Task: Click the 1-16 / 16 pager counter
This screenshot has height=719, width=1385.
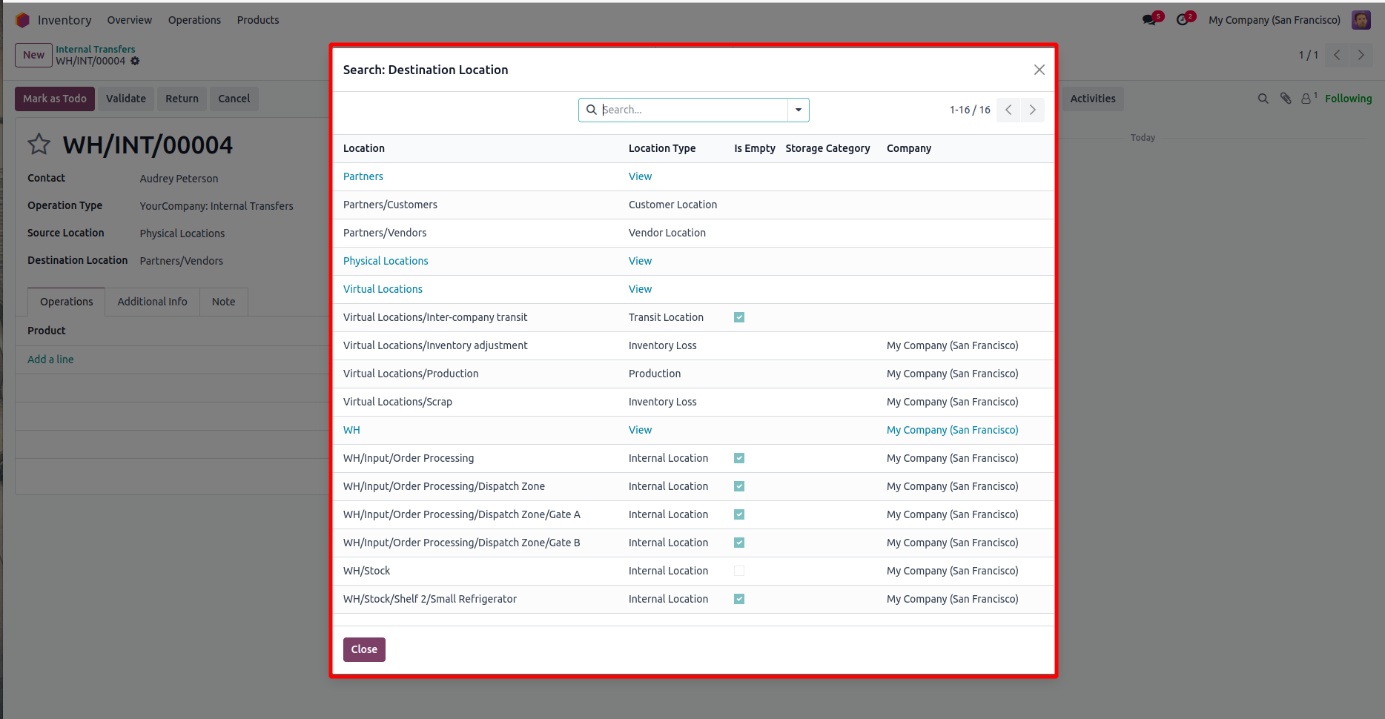Action: pos(969,110)
